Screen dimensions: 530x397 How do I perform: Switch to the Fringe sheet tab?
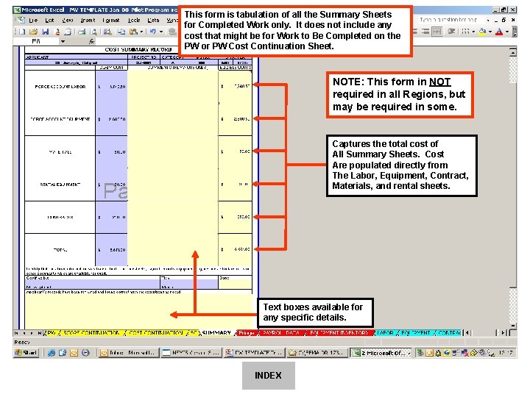click(247, 333)
